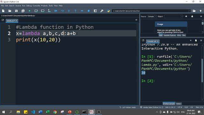Viewport: 204px width, 115px height.
Task: Open the File menu
Action: (x=2, y=6)
